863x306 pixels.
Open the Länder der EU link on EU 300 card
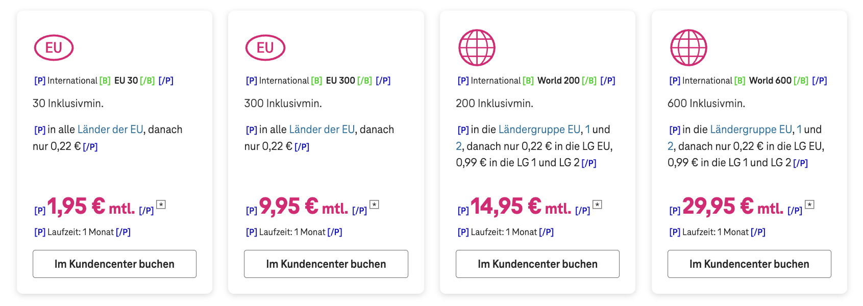click(x=322, y=129)
